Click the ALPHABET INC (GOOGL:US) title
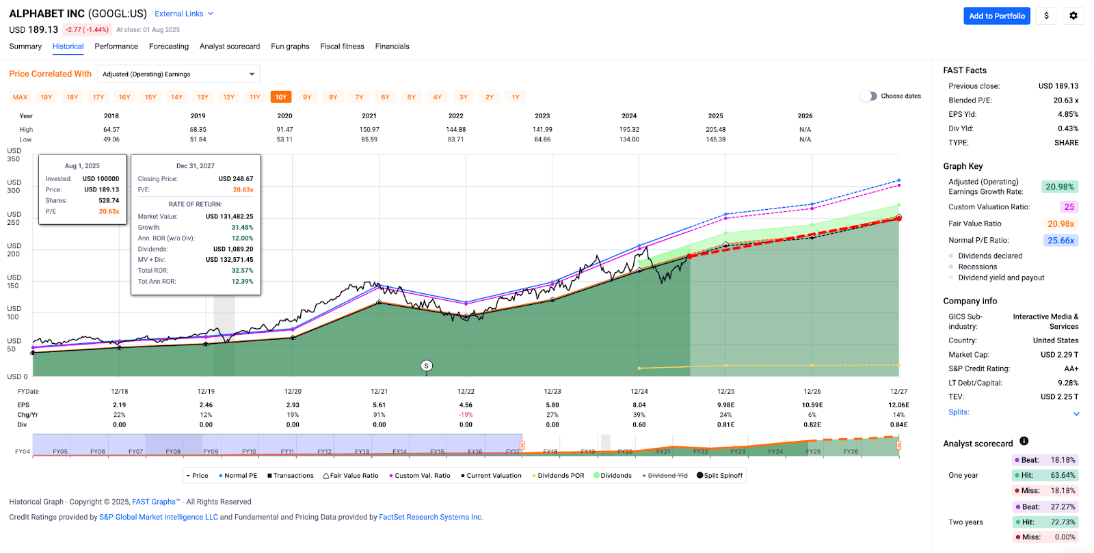This screenshot has width=1094, height=553. pos(77,14)
